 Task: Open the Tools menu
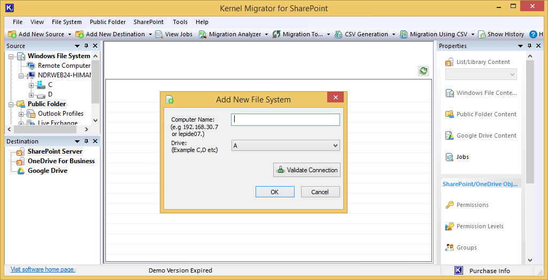[x=180, y=22]
